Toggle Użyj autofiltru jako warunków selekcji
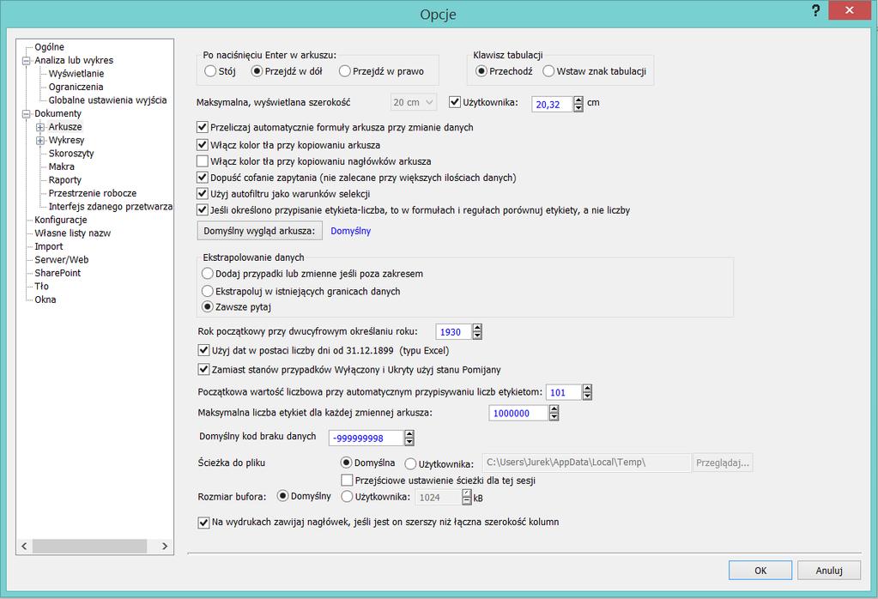Image resolution: width=878 pixels, height=599 pixels. (203, 194)
